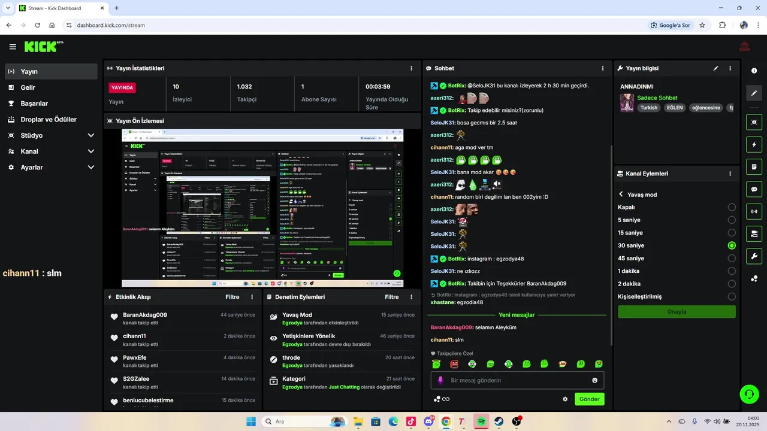Screen dimensions: 767x431
Task: Open Filtre in Etkinlik Akışı panel
Action: pos(232,297)
